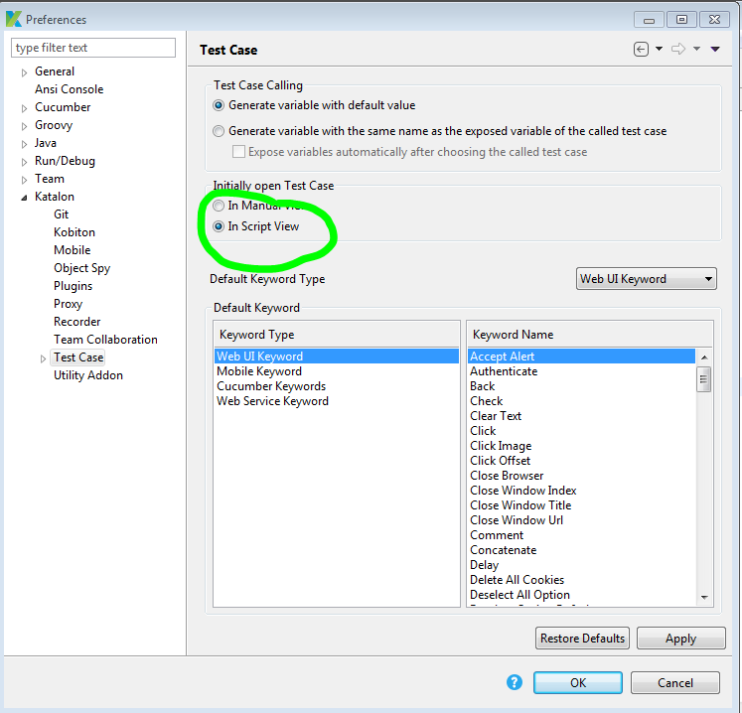
Task: Open help via the blue question mark icon
Action: click(515, 682)
